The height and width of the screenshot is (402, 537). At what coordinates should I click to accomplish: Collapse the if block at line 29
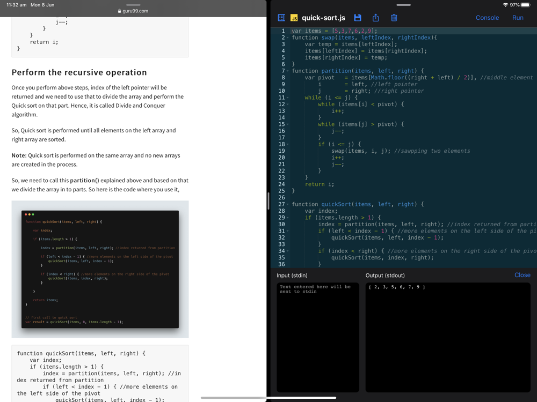288,218
